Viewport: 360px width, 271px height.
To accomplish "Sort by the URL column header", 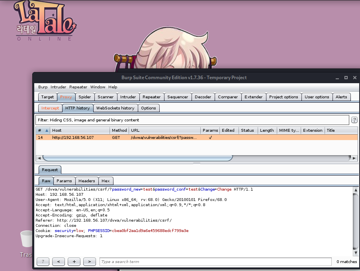I will click(164, 131).
